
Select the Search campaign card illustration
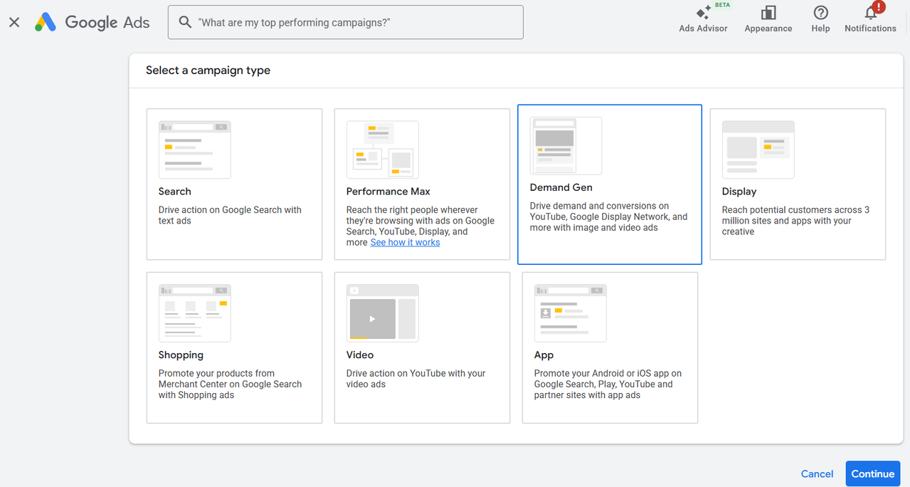(195, 150)
